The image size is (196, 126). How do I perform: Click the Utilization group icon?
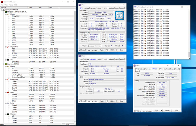point(8,114)
